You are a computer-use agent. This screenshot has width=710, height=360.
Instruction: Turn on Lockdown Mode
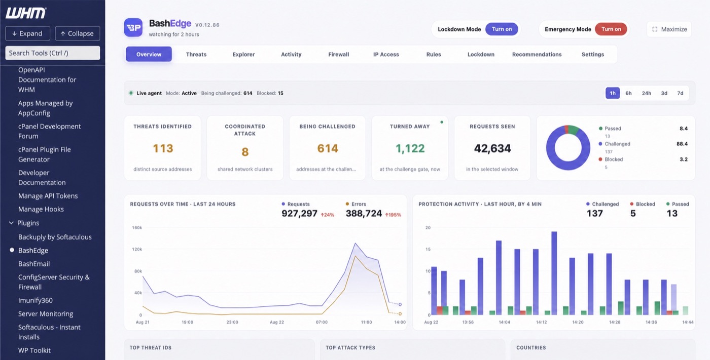pos(502,29)
